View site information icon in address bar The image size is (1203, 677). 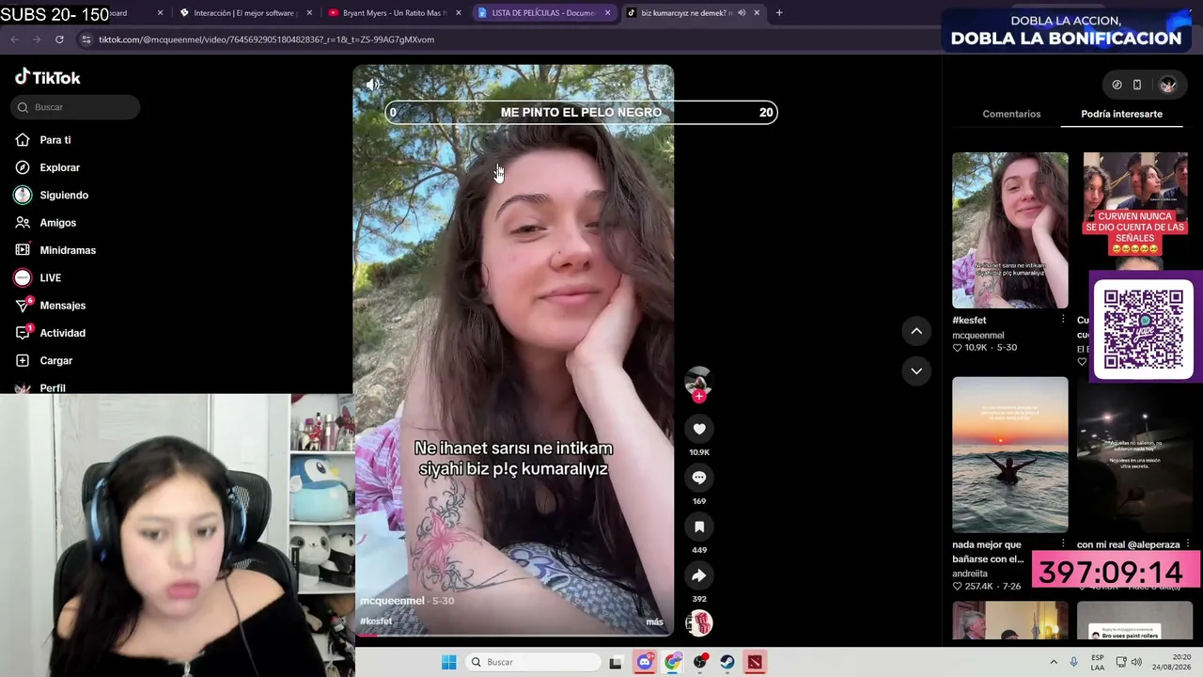pos(86,39)
